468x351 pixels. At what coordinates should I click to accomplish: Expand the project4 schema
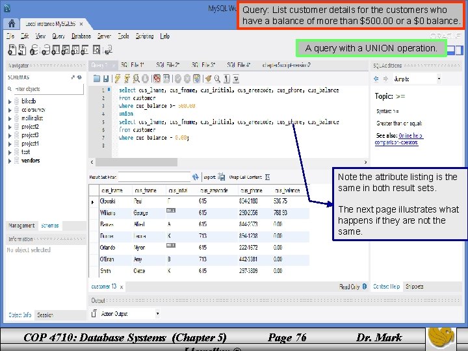[x=10, y=144]
